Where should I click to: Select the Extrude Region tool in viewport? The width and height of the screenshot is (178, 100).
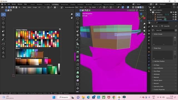78,52
